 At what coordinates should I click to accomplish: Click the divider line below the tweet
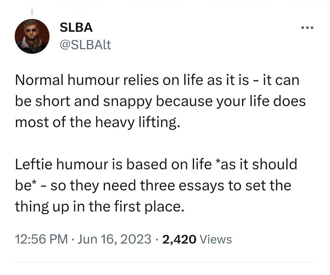(165, 262)
